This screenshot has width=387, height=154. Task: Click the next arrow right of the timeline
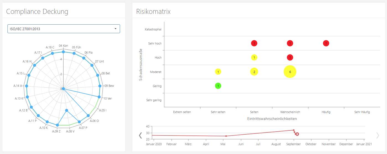tap(378, 135)
